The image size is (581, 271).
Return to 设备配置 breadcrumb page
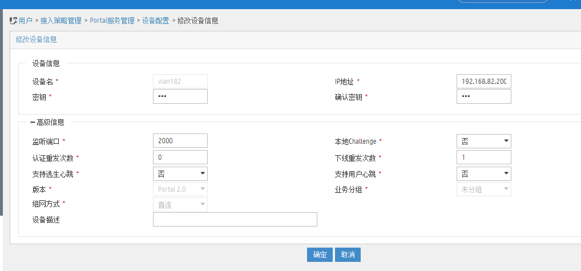pos(155,21)
